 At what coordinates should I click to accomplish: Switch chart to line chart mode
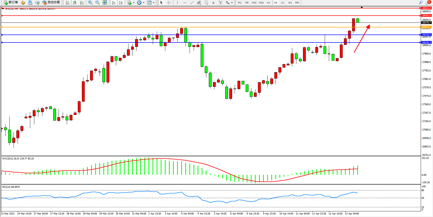[82, 3]
